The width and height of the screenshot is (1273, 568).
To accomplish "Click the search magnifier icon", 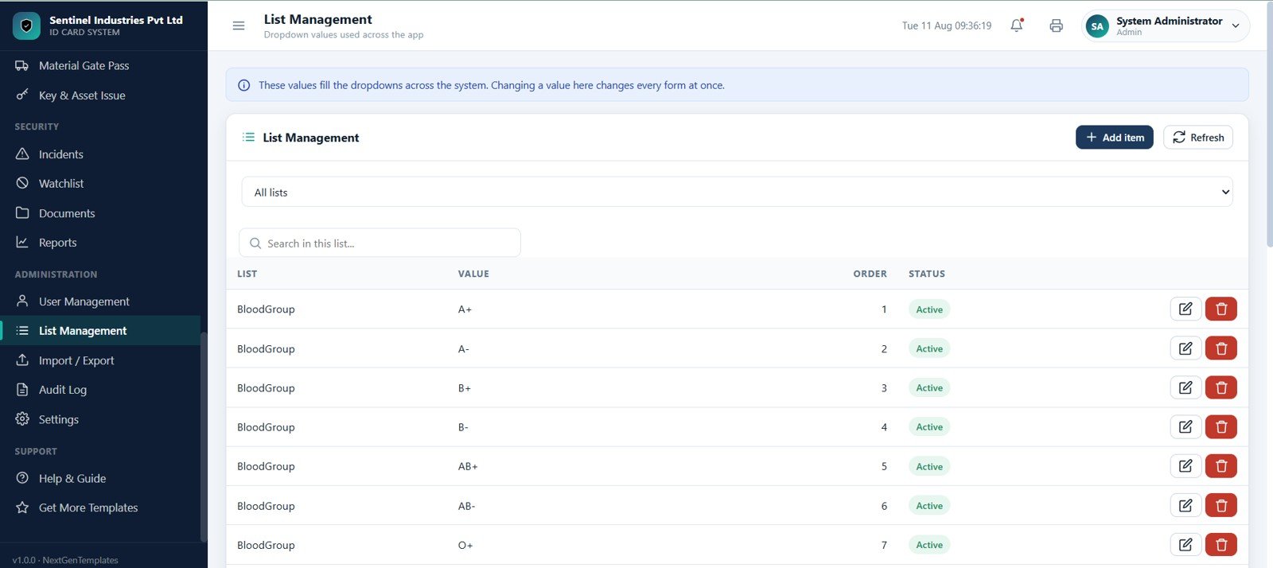I will pyautogui.click(x=255, y=243).
